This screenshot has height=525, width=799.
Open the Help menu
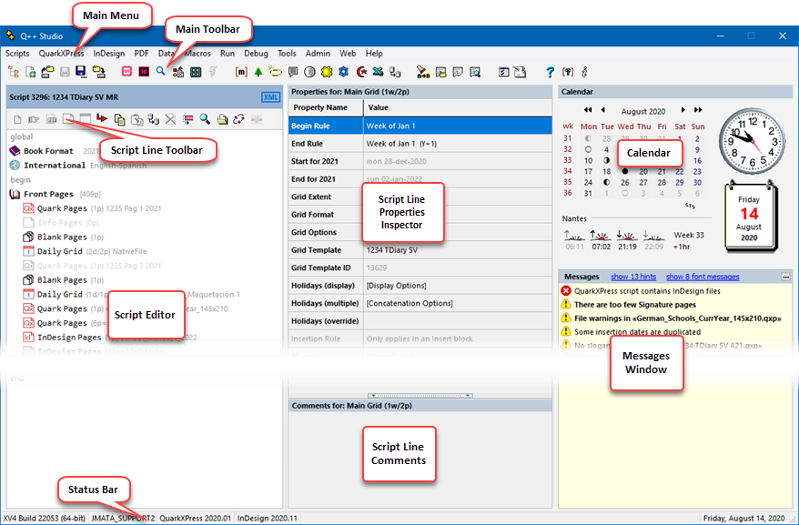(374, 53)
